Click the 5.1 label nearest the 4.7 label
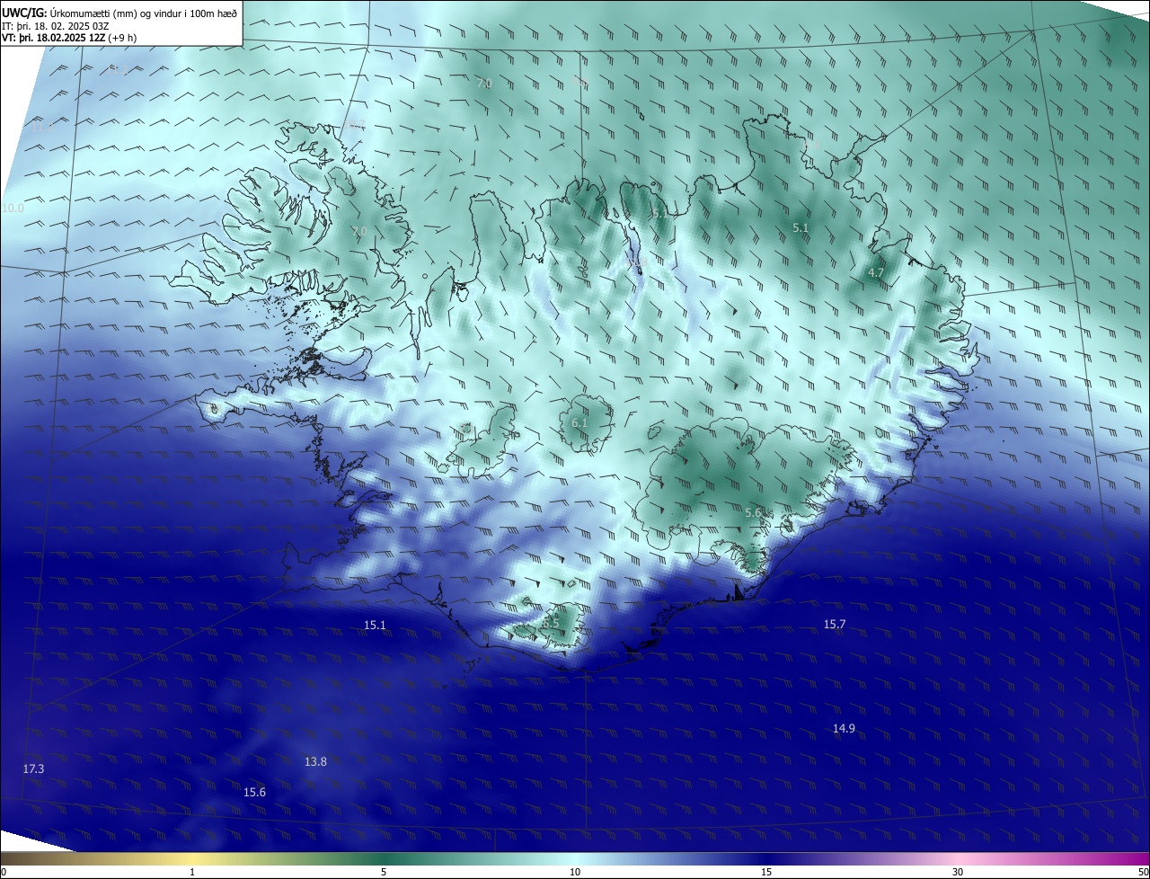 point(801,228)
